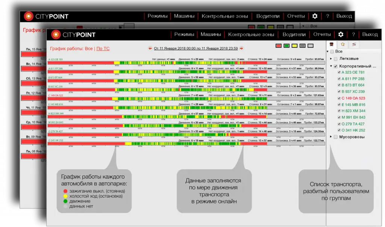This screenshot has width=385, height=227.
Task: Open the routes tab icon in sidebar
Action: click(x=353, y=45)
